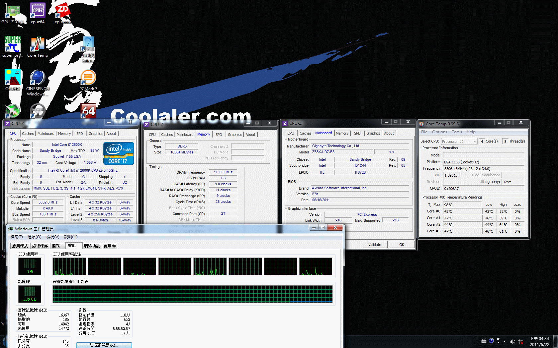Click the Intel Core i7 inside logo
The height and width of the screenshot is (348, 558).
119,153
